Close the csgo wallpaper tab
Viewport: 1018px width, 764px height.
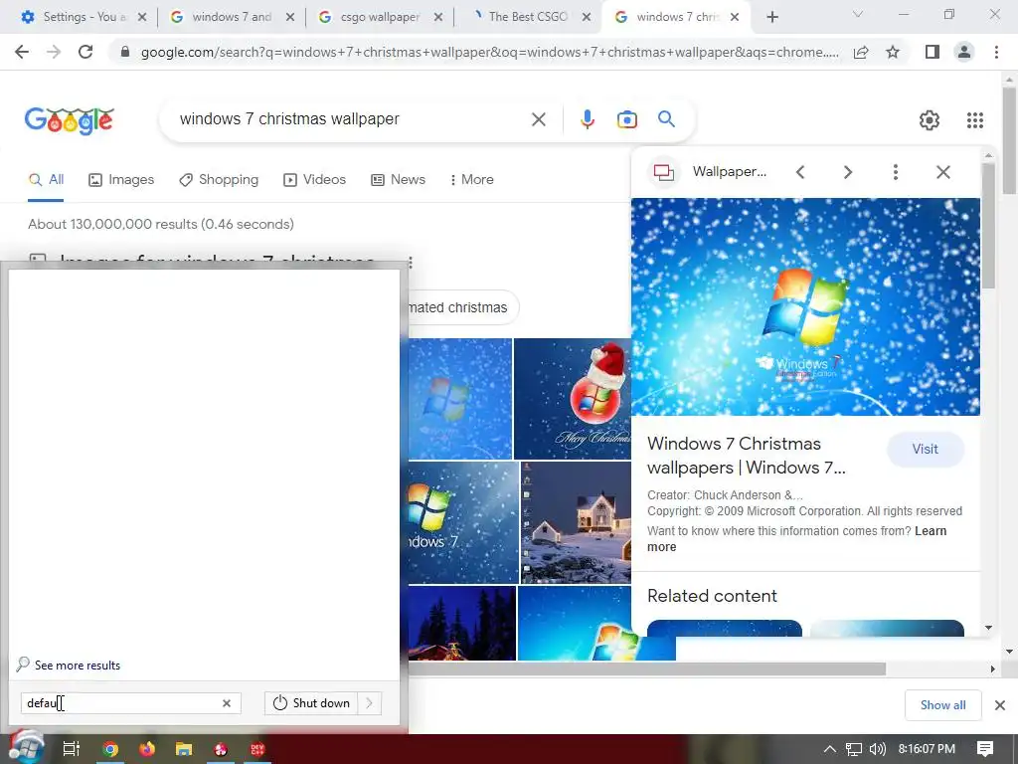pos(438,17)
